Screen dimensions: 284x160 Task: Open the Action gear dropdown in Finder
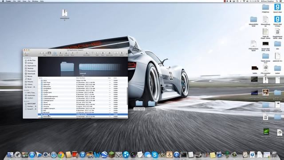61,53
